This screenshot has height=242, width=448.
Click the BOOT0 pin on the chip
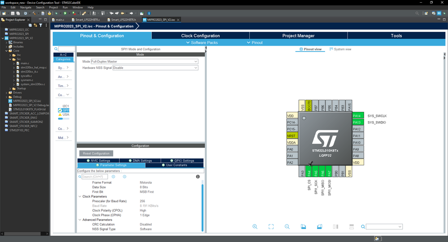[309, 106]
